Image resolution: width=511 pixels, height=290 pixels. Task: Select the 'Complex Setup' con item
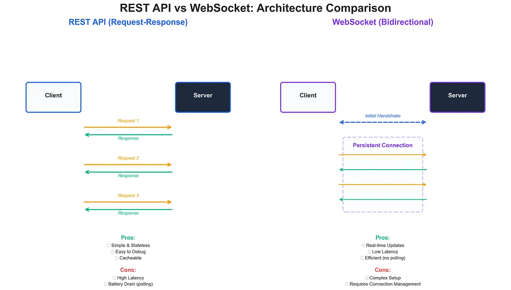(385, 278)
